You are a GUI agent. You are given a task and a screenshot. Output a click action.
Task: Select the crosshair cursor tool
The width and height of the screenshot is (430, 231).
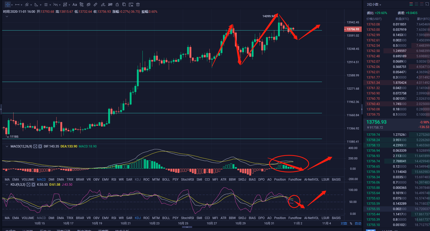point(7,5)
